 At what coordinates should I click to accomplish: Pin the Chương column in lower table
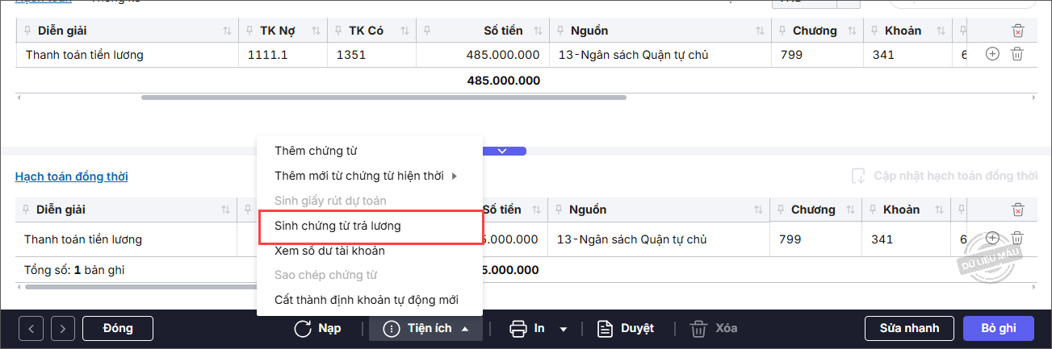click(781, 210)
